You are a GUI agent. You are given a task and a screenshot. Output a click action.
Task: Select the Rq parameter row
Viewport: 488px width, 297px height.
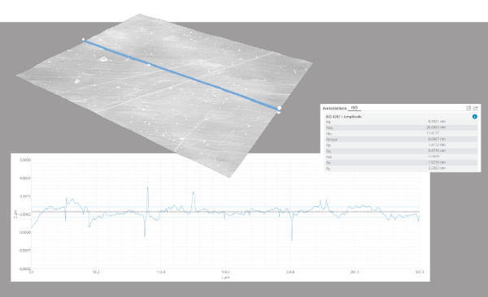click(401, 151)
